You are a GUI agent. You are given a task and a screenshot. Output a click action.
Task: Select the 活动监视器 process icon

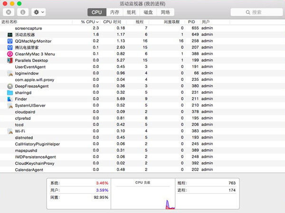[10, 35]
